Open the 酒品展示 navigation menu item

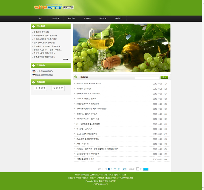pyautogui.click(x=87, y=18)
